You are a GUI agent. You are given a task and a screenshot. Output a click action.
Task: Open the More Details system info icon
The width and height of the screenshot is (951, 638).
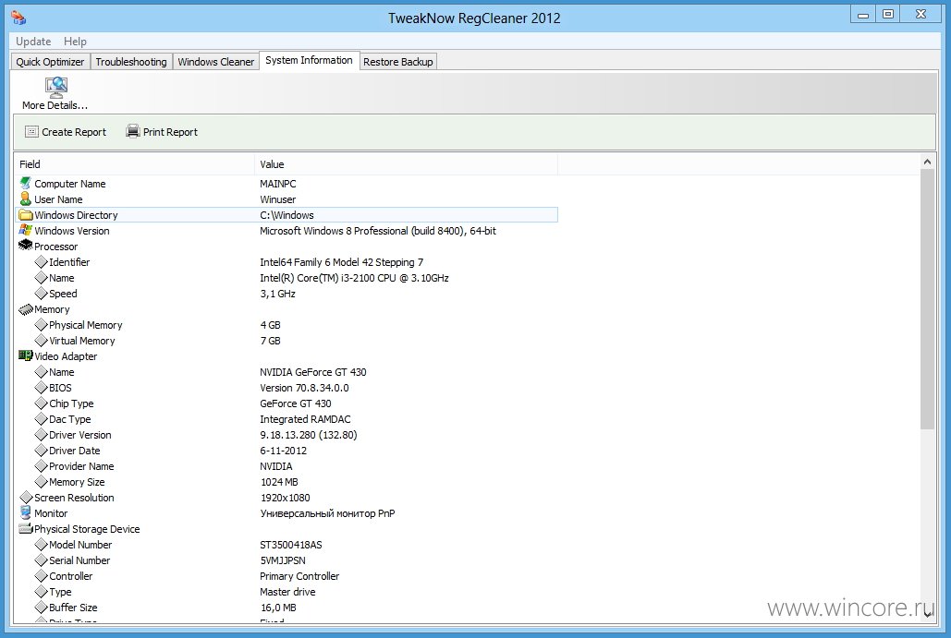point(56,87)
